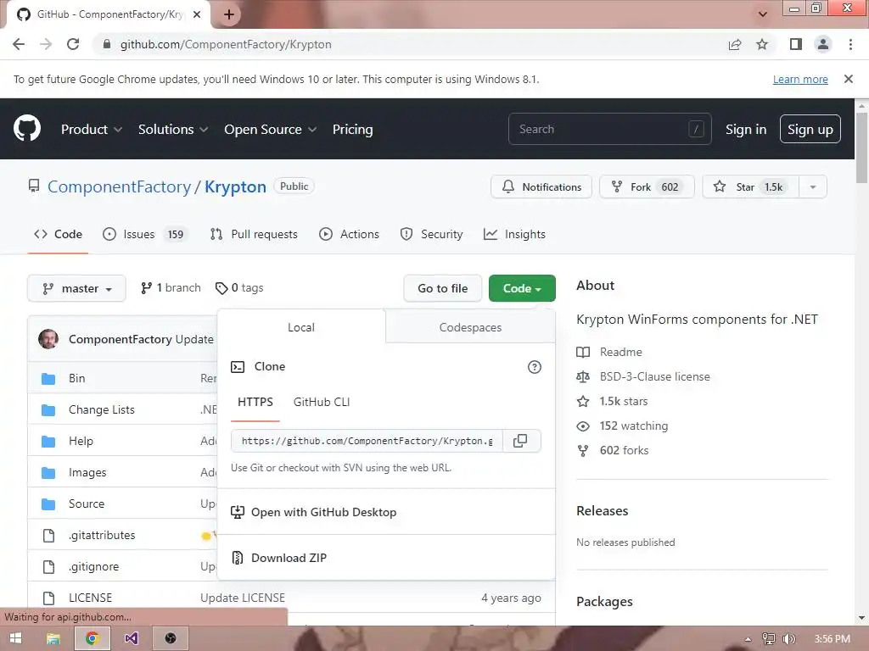This screenshot has height=651, width=869.
Task: Open the Clone help question-mark icon
Action: pos(535,367)
